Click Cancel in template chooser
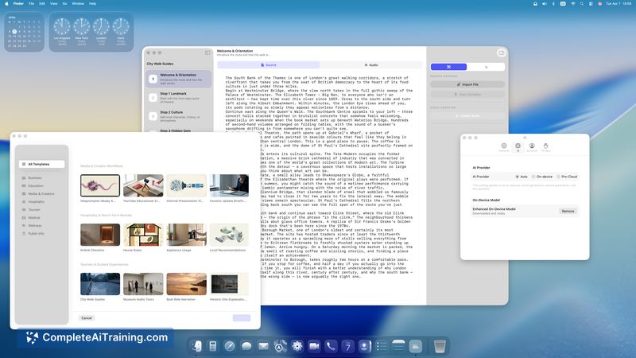This screenshot has height=358, width=636. [x=87, y=317]
